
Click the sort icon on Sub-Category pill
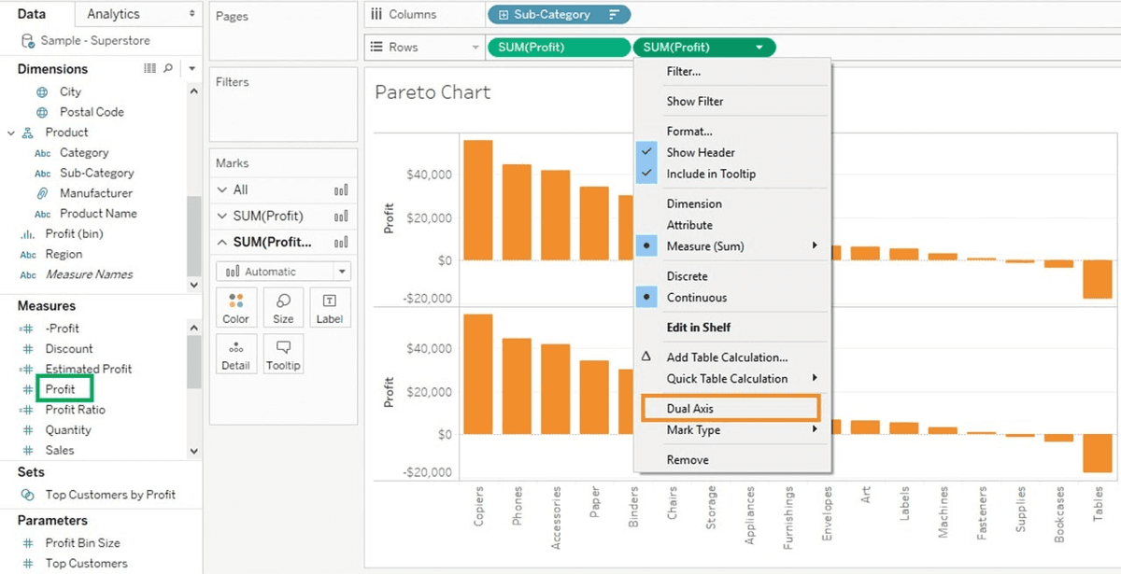tap(614, 15)
